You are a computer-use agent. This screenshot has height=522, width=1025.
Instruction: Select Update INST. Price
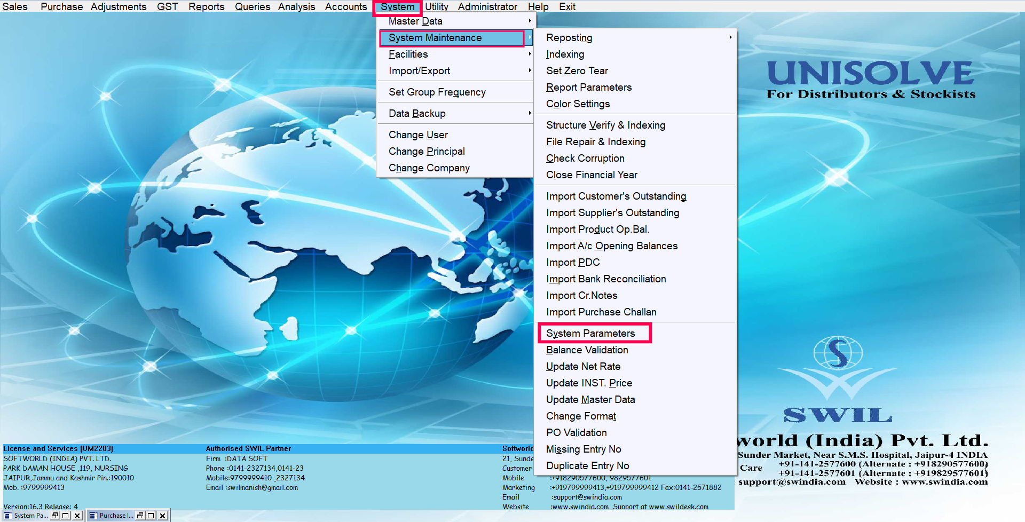pyautogui.click(x=635, y=383)
